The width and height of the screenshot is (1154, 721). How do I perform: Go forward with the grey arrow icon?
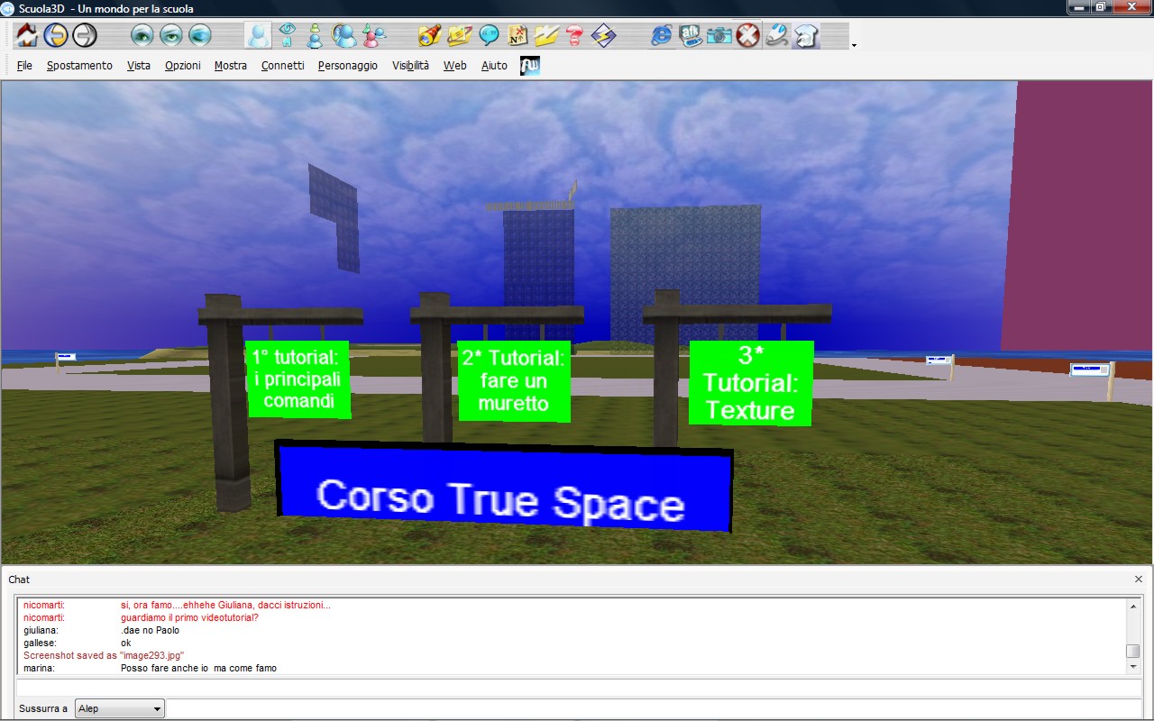85,35
